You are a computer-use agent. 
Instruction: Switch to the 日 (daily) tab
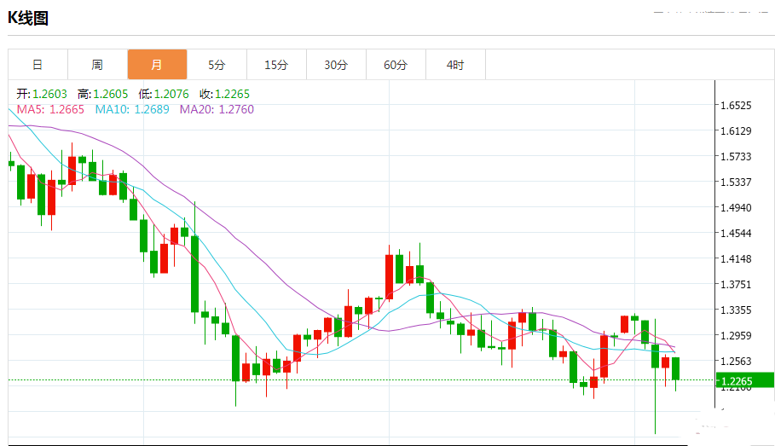tap(38, 65)
